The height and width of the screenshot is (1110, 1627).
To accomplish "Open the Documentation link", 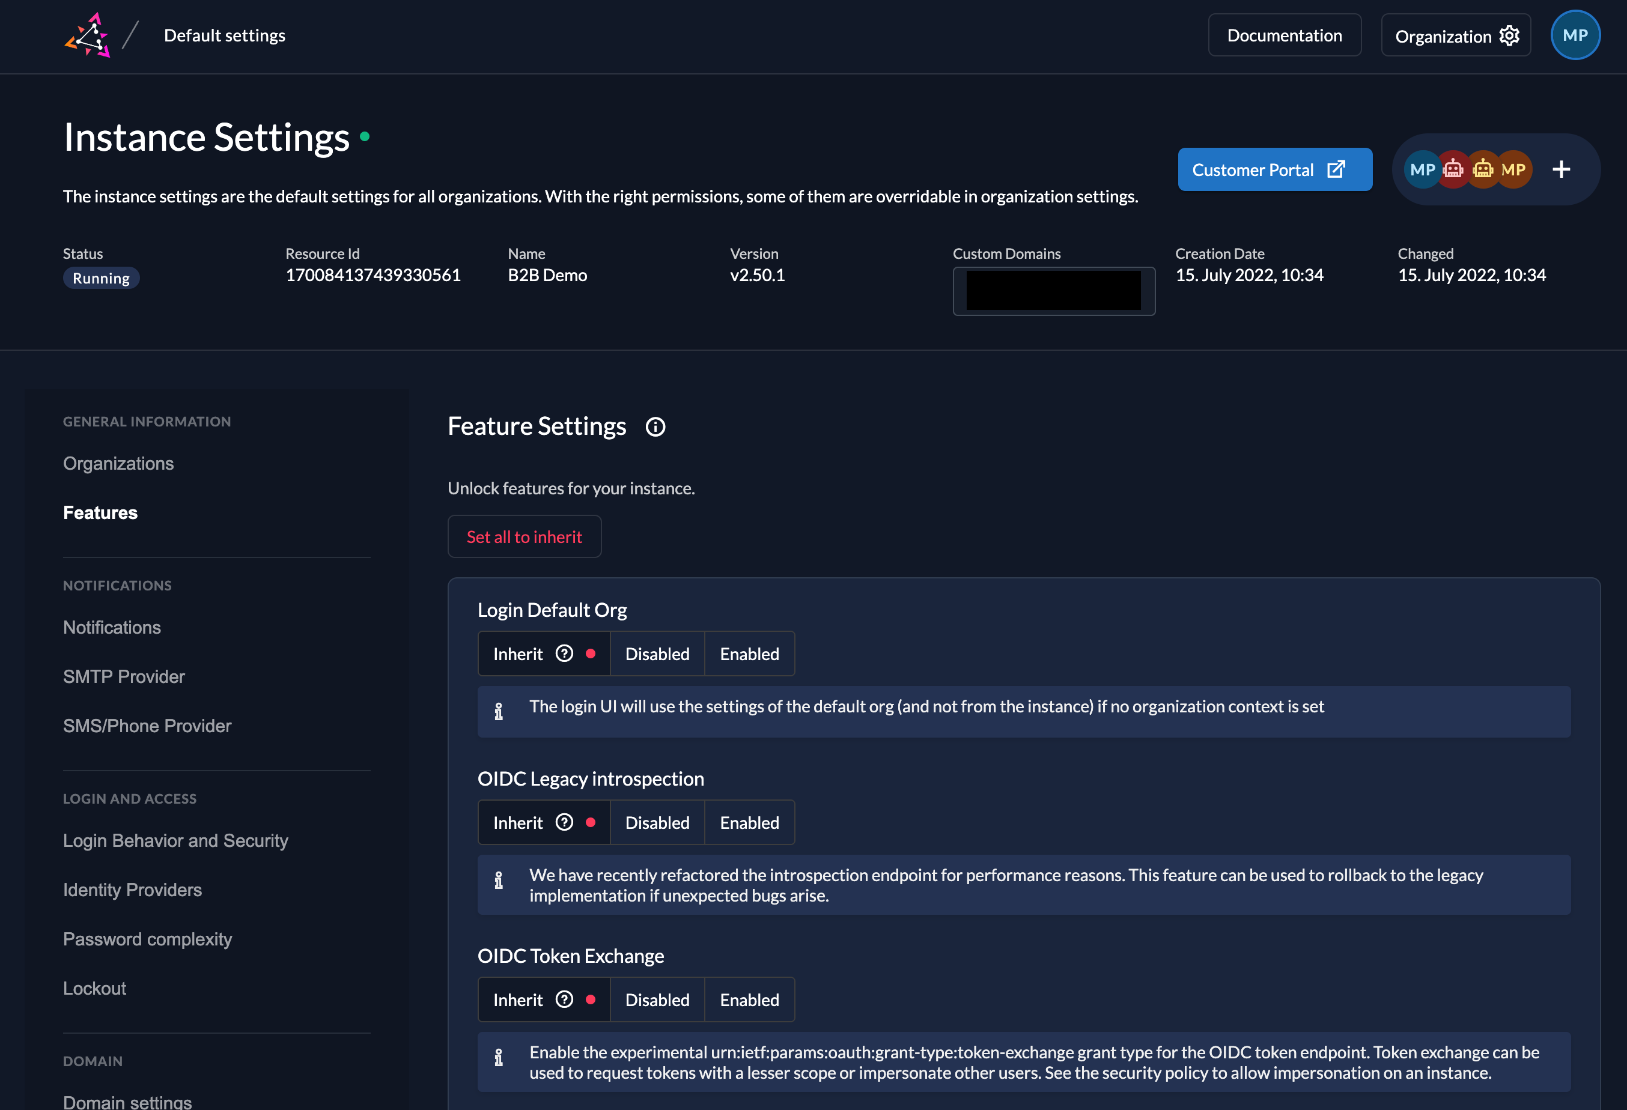I will [1284, 35].
